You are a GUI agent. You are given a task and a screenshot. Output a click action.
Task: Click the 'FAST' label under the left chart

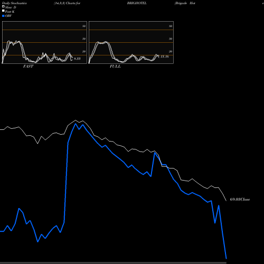tap(28, 67)
